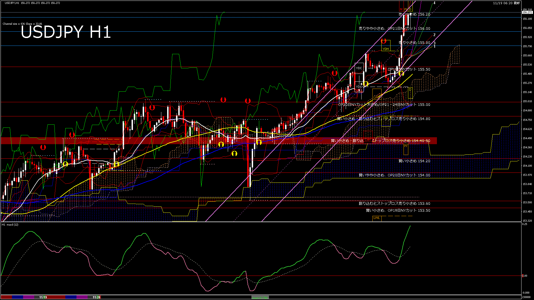
Task: Click the 買いやや小さめ 154.00 level label
Action: (394, 175)
